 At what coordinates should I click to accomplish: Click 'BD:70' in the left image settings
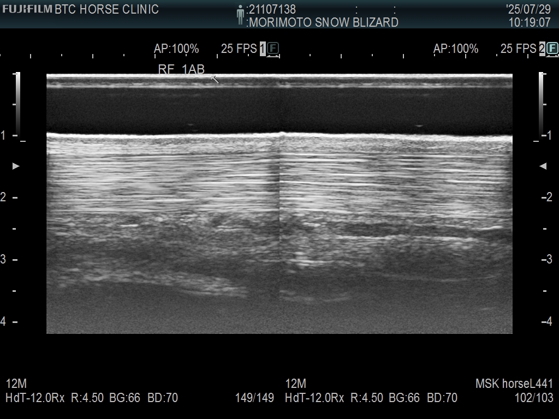(163, 398)
